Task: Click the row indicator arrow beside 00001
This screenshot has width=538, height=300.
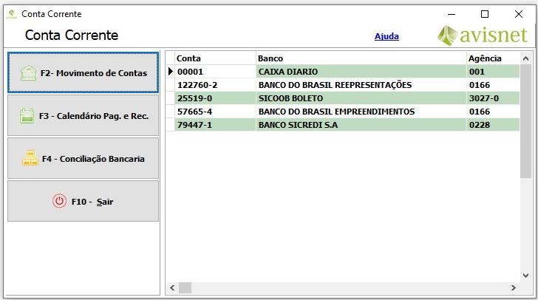Action: pos(170,72)
